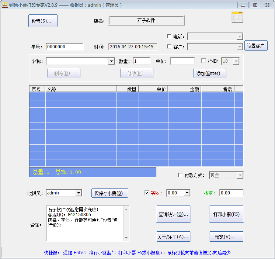Open 查询统计(Q)... statistics

point(174,214)
